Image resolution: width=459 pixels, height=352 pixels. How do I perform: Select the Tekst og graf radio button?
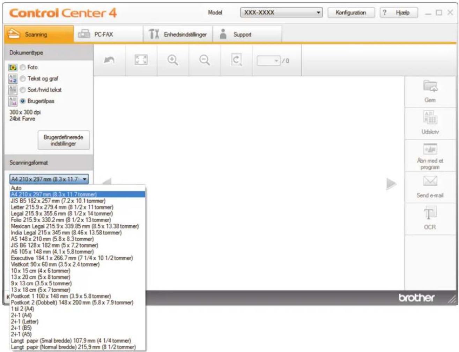pos(23,79)
